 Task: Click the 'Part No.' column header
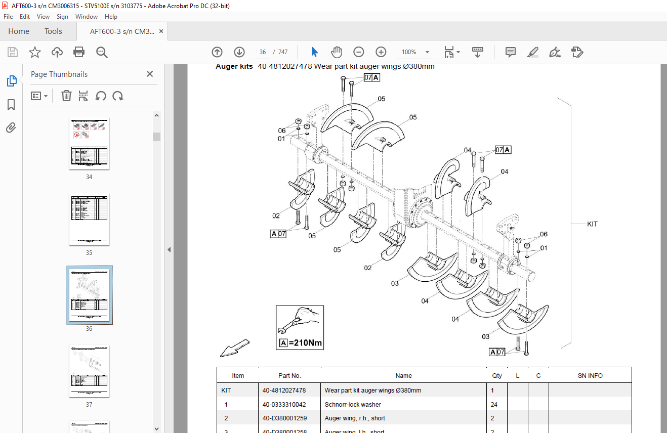[289, 376]
